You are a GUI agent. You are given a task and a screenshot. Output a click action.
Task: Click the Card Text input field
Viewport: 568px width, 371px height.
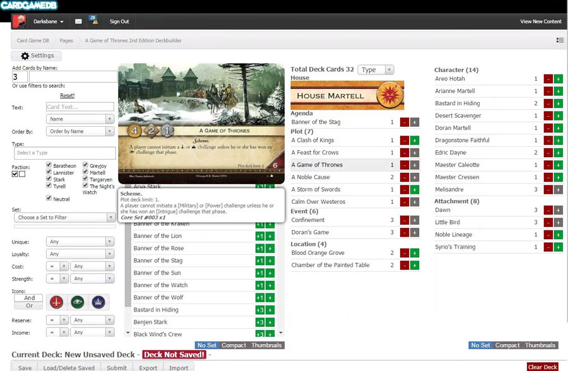(80, 107)
